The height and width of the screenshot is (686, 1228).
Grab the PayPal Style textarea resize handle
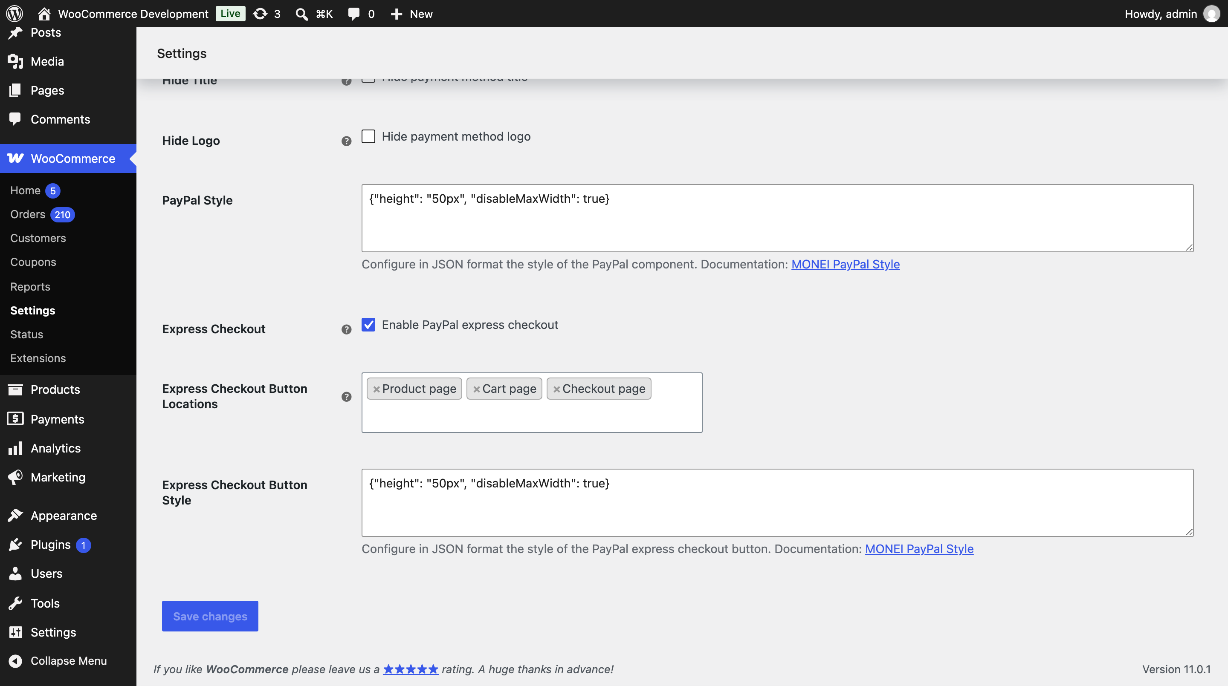[1189, 247]
